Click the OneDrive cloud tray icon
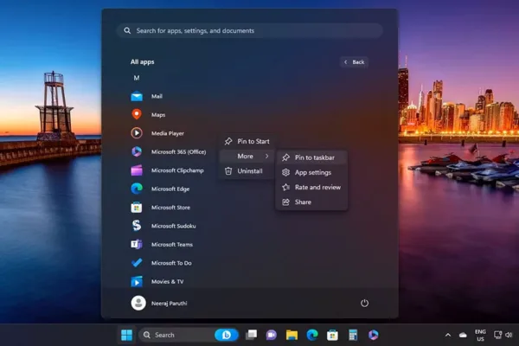Viewport: 519px width, 346px height. pyautogui.click(x=463, y=335)
